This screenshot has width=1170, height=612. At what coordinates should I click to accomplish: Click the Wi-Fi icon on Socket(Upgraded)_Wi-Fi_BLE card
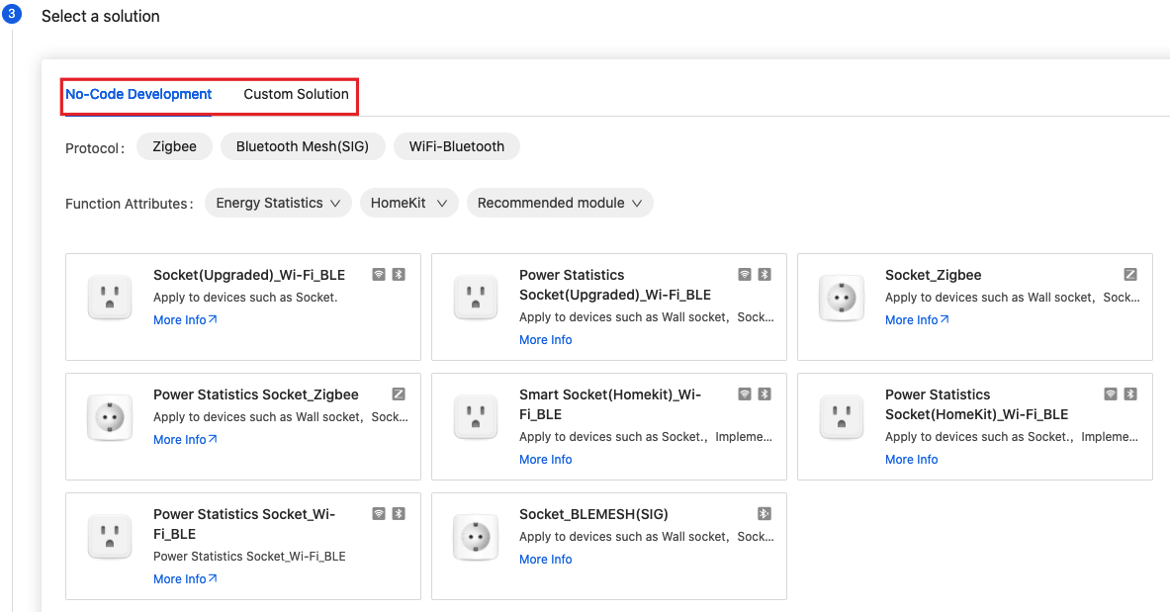379,274
